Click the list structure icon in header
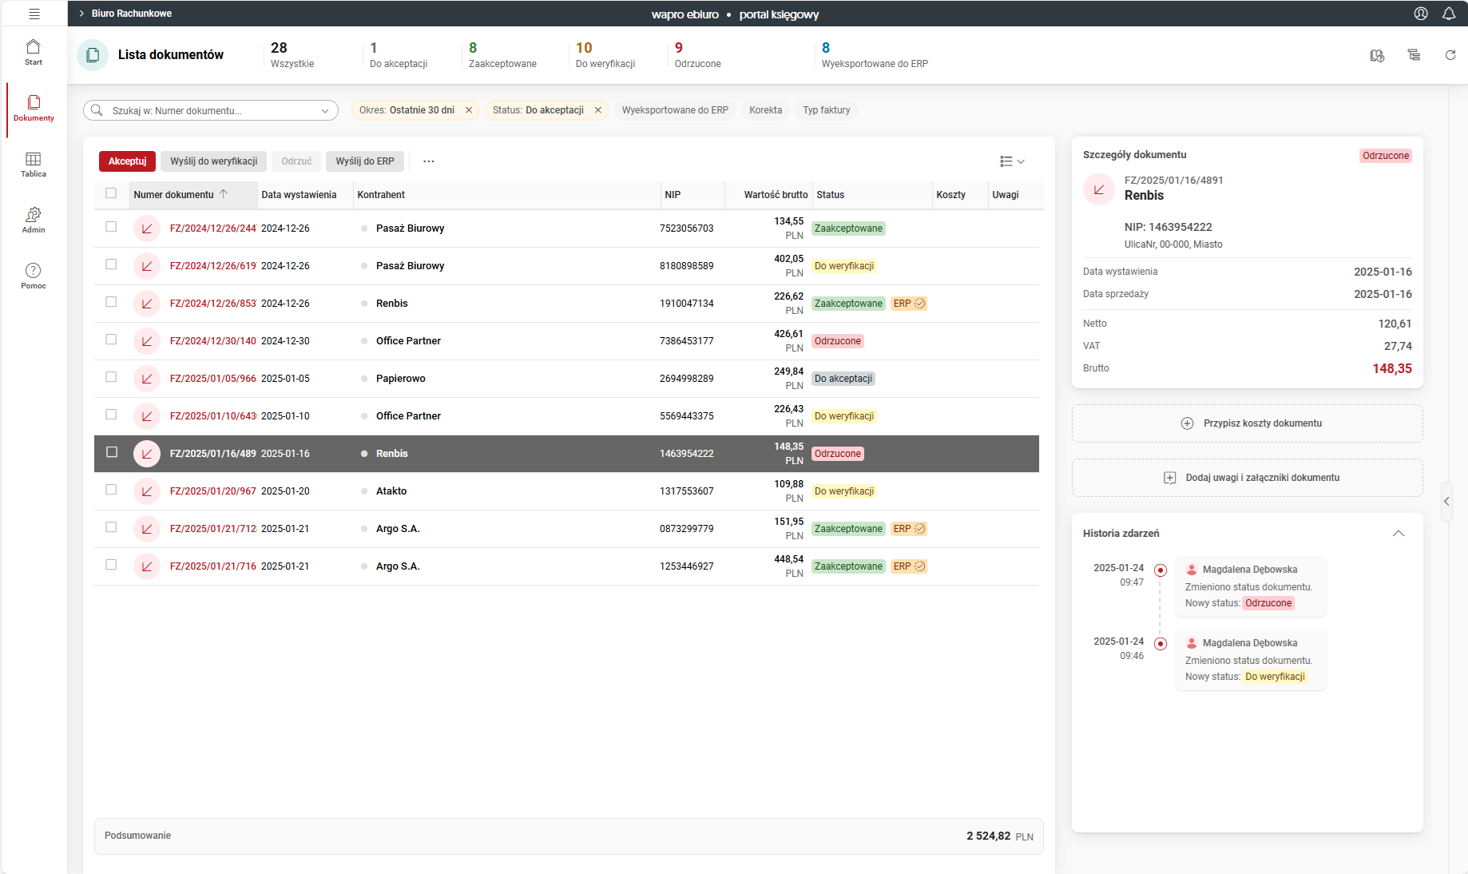The height and width of the screenshot is (874, 1468). tap(1414, 55)
